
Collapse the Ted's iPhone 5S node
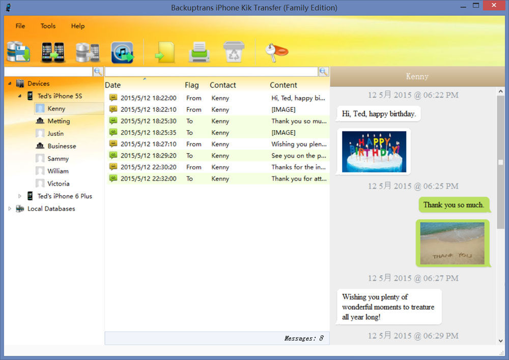(x=20, y=96)
